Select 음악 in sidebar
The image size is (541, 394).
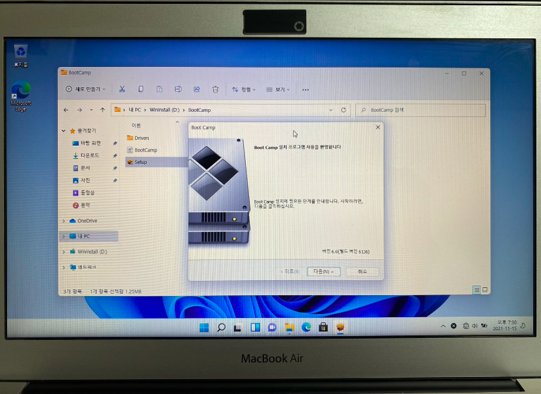tap(85, 205)
